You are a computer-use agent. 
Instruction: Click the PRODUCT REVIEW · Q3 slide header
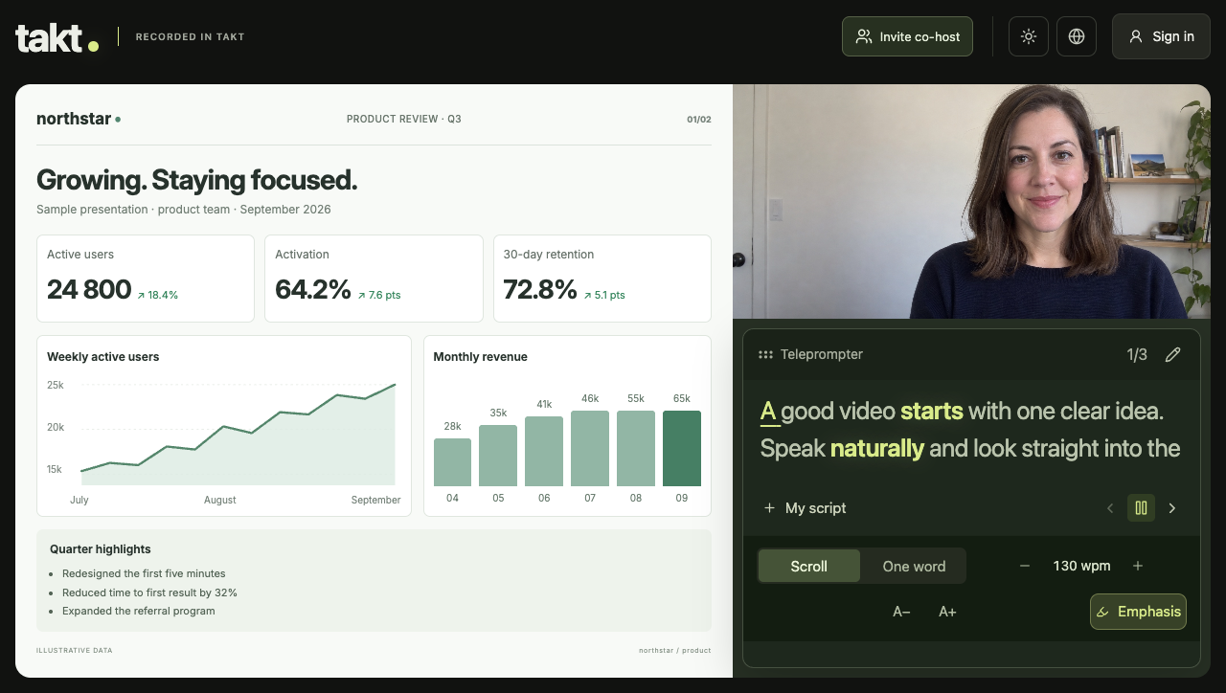coord(404,120)
